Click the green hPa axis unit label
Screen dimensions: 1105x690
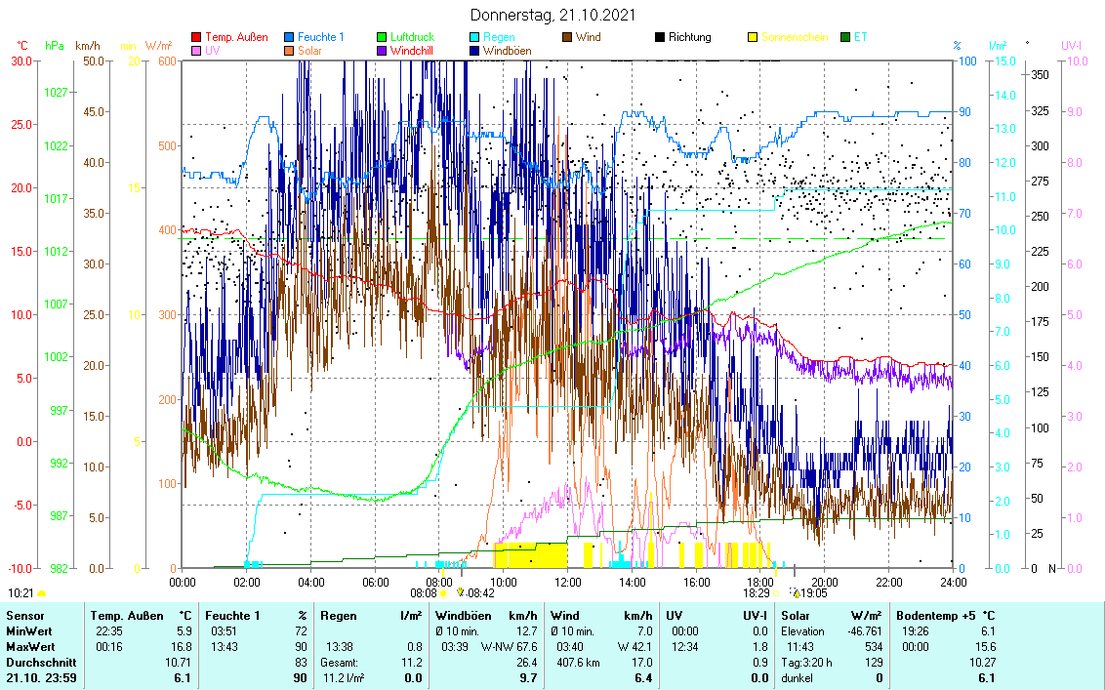point(55,47)
